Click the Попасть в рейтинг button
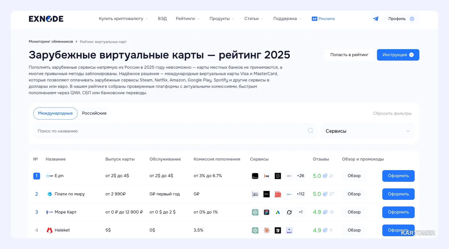This screenshot has width=449, height=249. (x=349, y=55)
